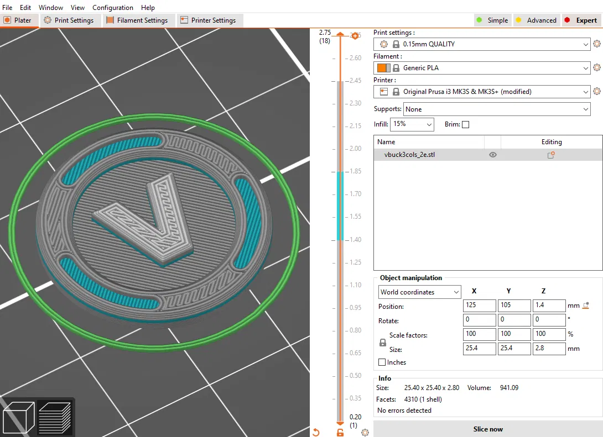Select Simple mode

[x=492, y=20]
